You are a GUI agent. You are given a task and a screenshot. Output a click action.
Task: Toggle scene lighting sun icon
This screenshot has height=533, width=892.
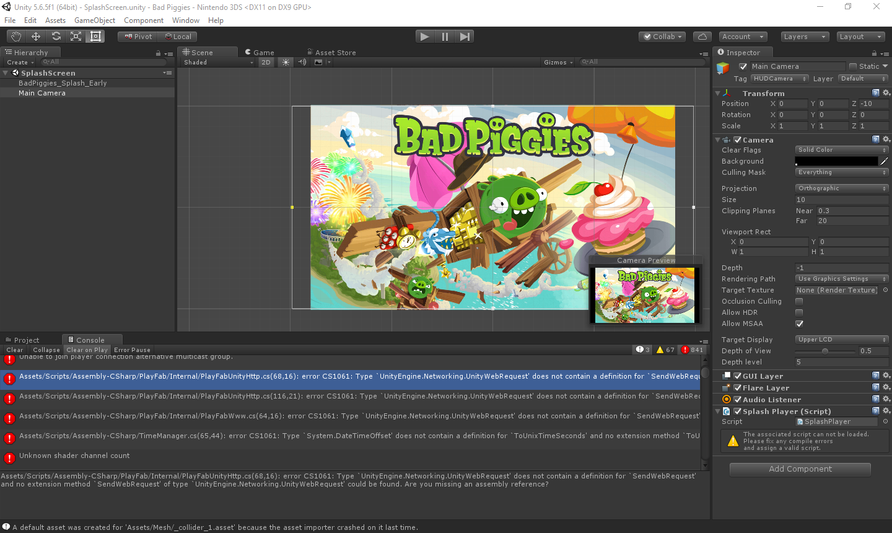coord(286,62)
